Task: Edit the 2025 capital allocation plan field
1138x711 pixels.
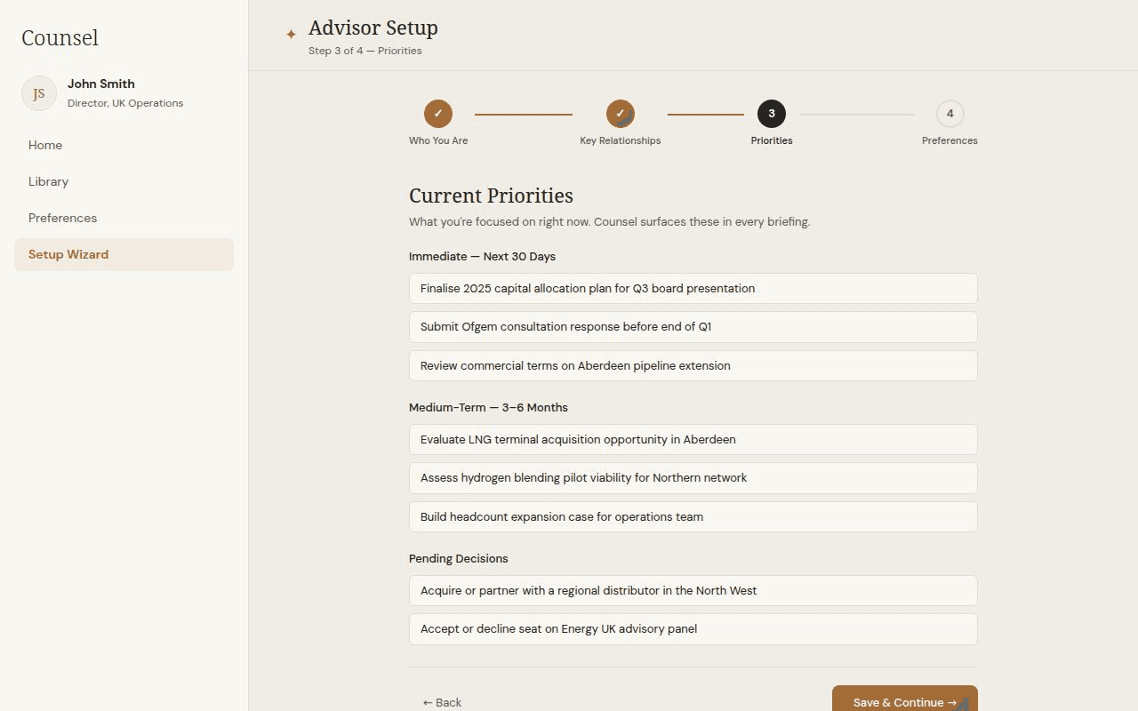Action: 693,288
